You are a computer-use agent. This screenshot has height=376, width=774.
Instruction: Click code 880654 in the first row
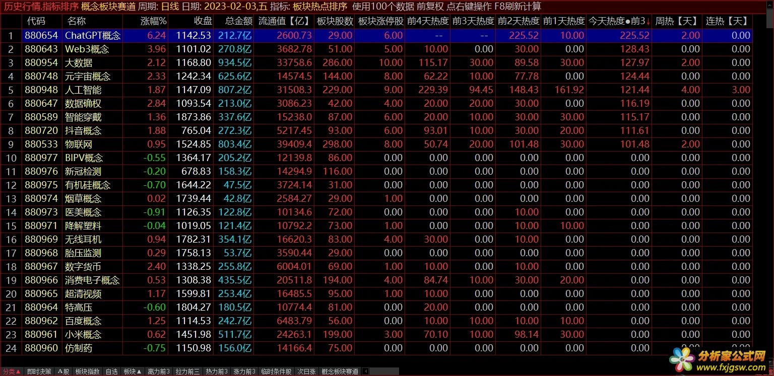pyautogui.click(x=41, y=35)
